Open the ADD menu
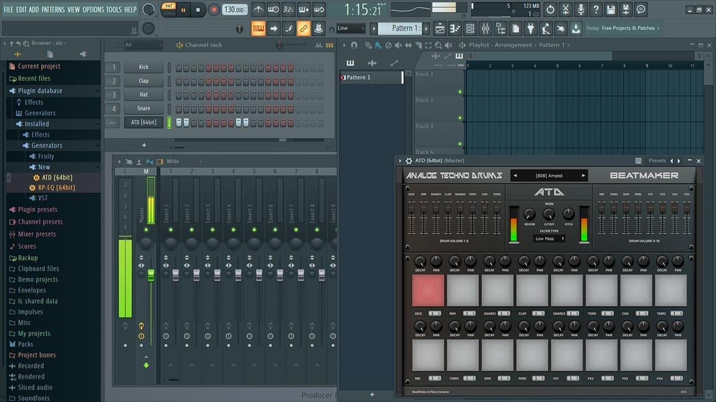The image size is (716, 402). (34, 10)
